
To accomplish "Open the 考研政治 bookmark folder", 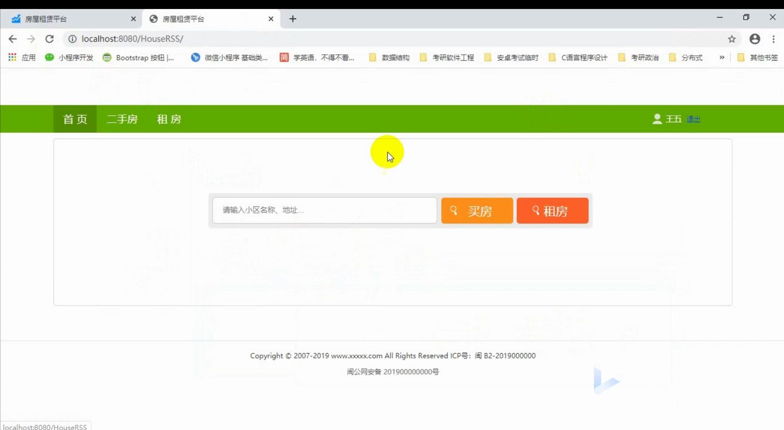I will pos(638,58).
